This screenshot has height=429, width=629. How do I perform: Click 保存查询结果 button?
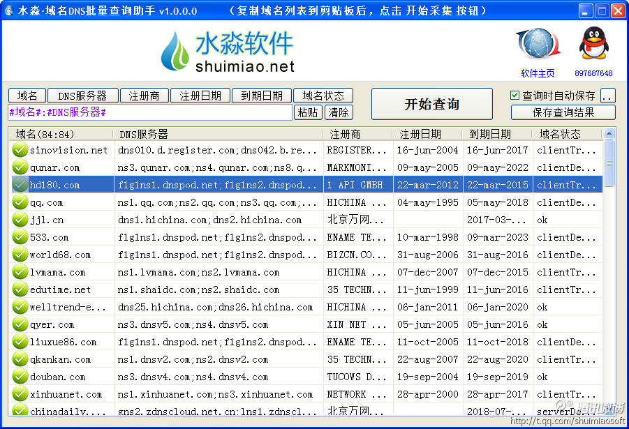point(563,112)
